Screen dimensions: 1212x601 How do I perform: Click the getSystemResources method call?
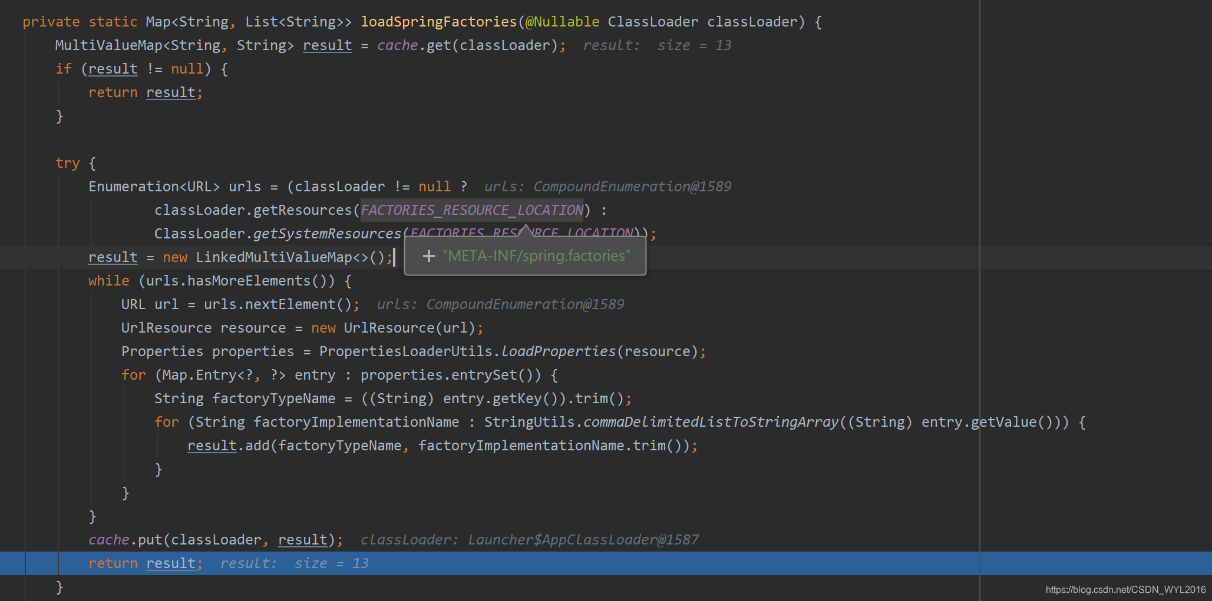[x=327, y=234]
